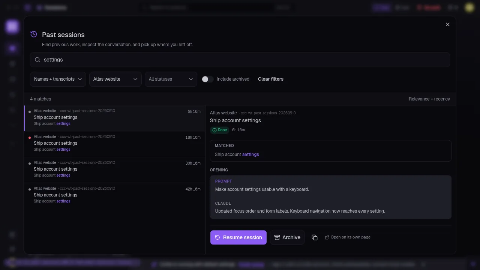Screen dimensions: 480x270
Task: Click the "Ship account settings" title in the detail pane
Action: [235, 120]
